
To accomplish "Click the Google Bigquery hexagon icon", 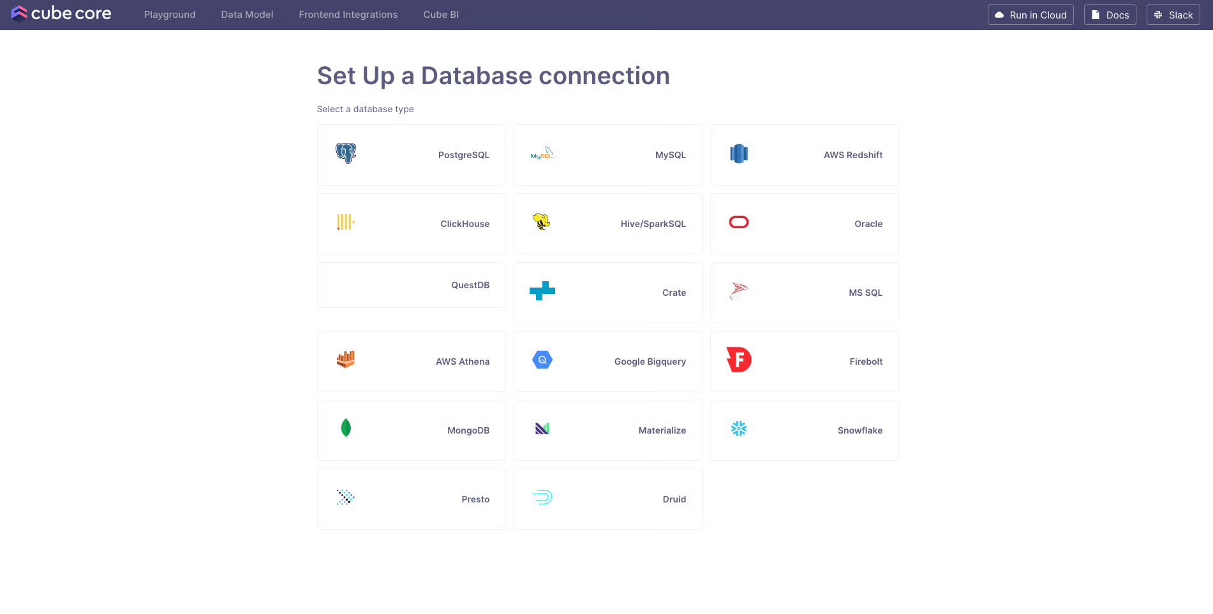I will [x=542, y=360].
